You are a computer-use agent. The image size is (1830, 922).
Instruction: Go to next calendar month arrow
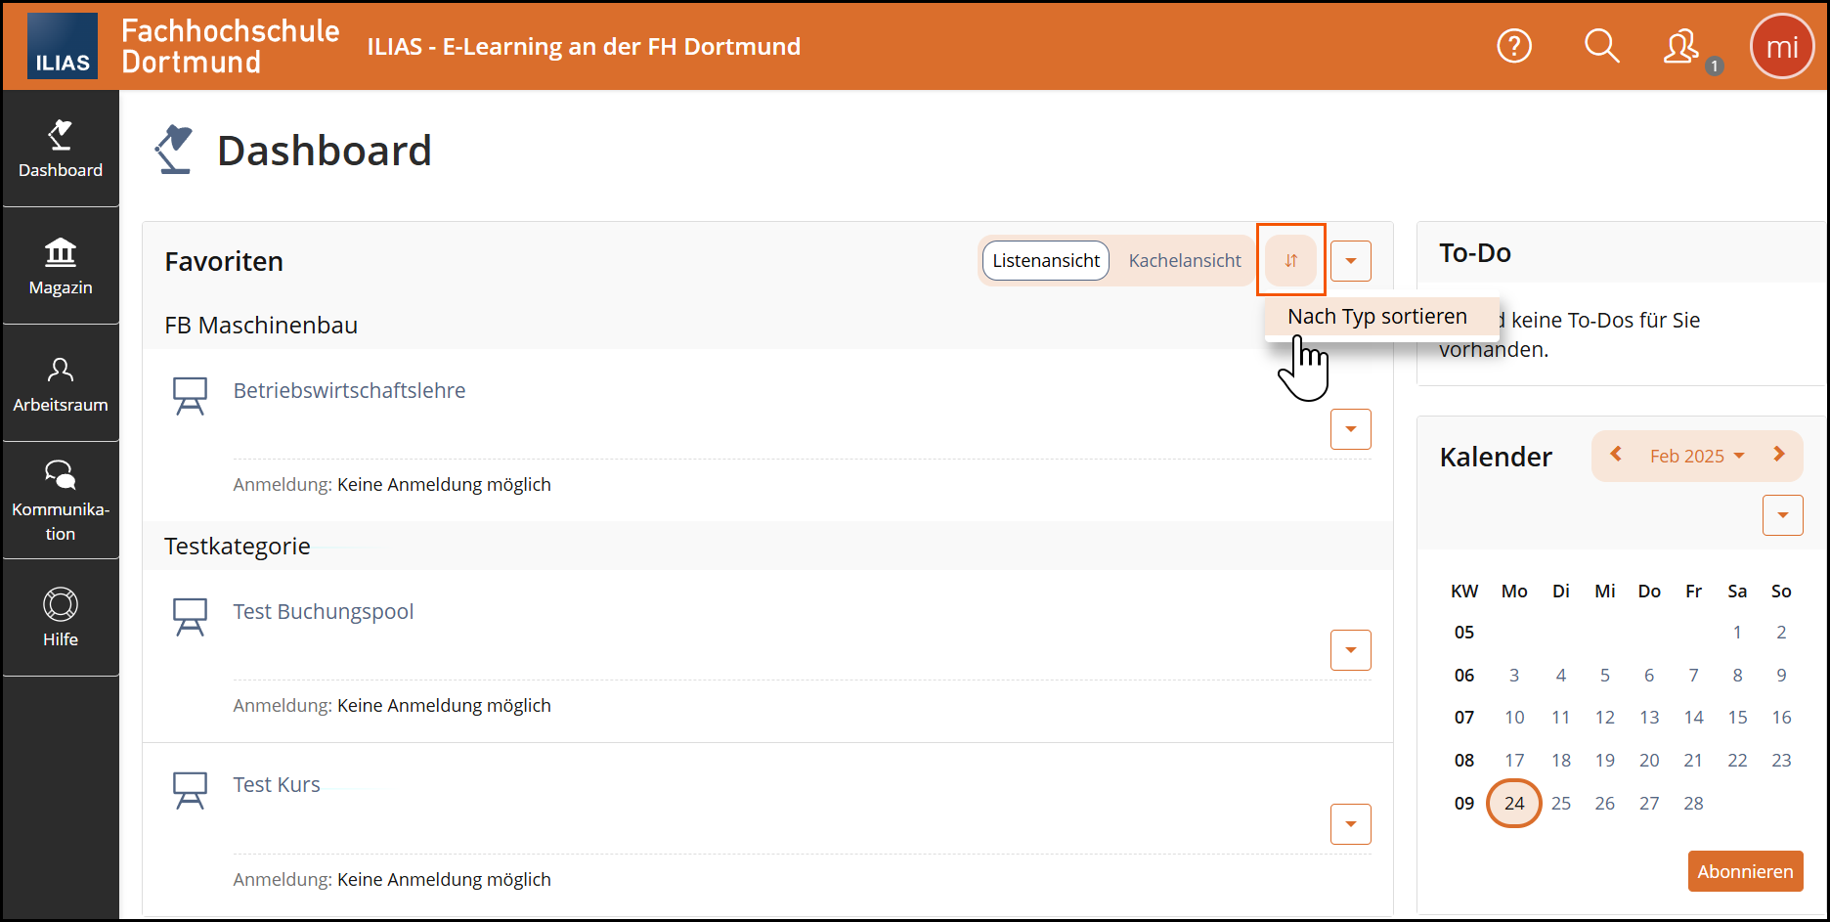(1779, 455)
